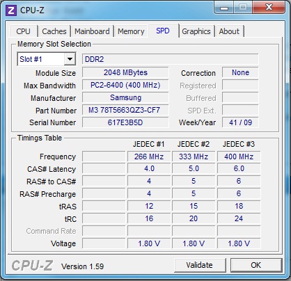Click the Manufacturer Samsung field
This screenshot has height=281, width=291.
[x=125, y=97]
